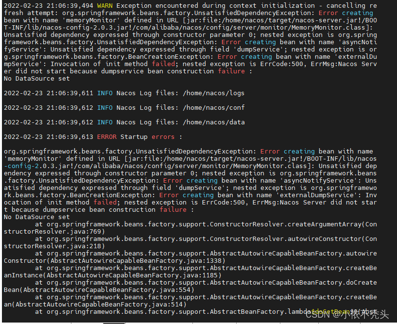Click 'AbstractAutowireCapableBeanFactory.java:1185' in the stack trace

[132, 275]
